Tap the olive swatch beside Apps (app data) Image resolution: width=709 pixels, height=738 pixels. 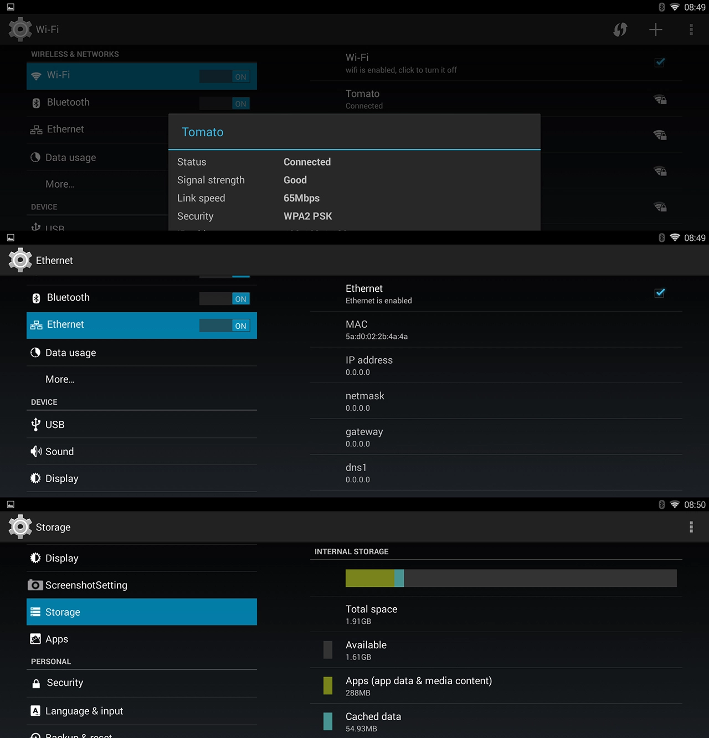coord(328,686)
